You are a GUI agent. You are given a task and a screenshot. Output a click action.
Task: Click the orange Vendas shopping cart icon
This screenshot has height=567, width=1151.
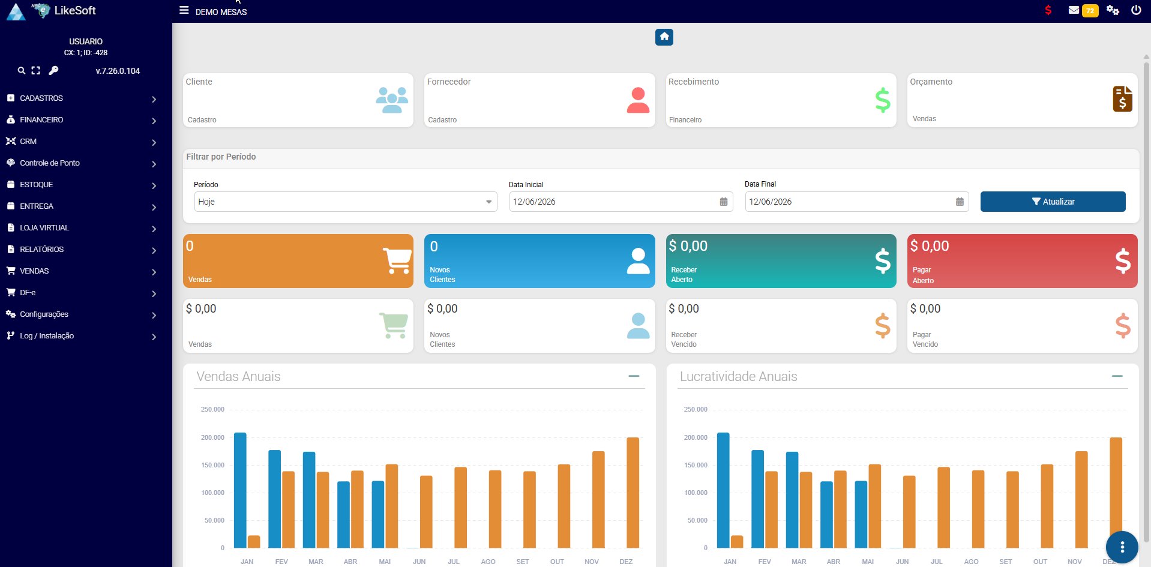[x=397, y=261]
